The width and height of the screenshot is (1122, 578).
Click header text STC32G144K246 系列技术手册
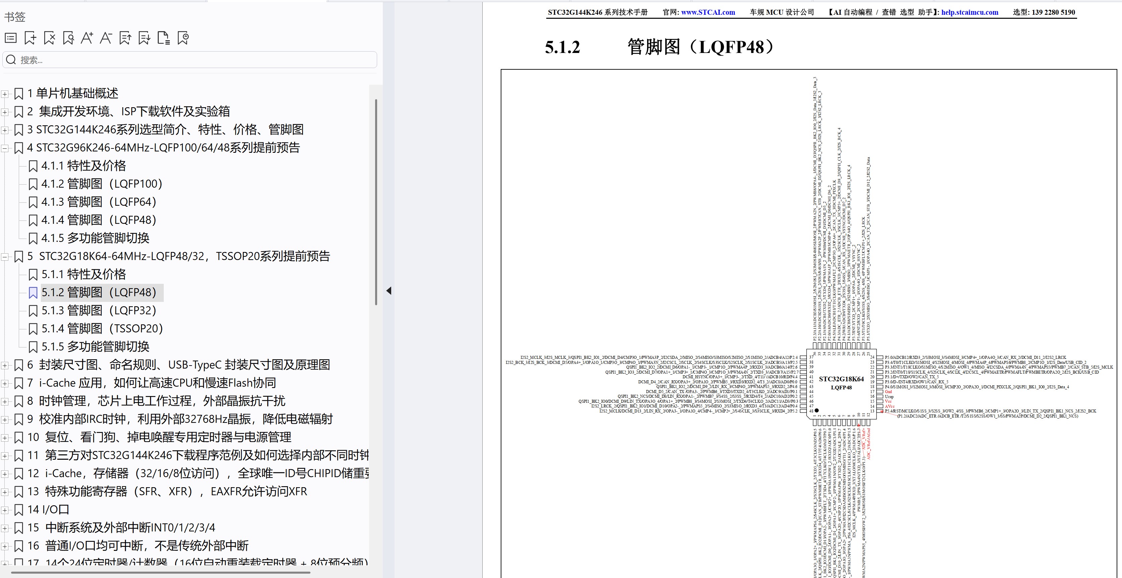pos(598,12)
